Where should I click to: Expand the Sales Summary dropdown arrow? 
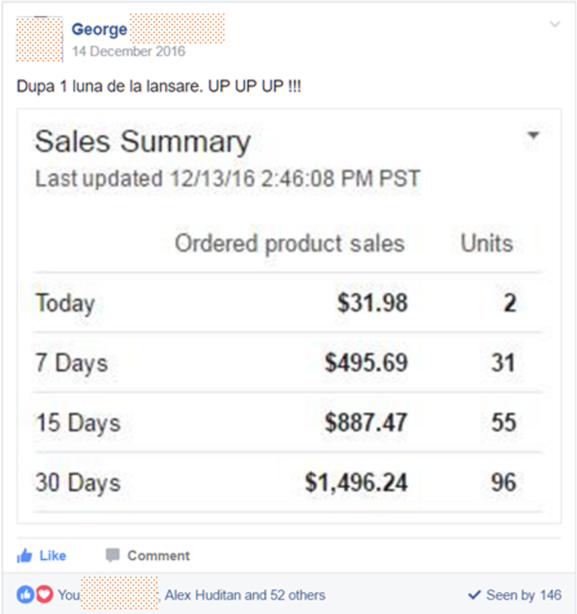point(533,135)
